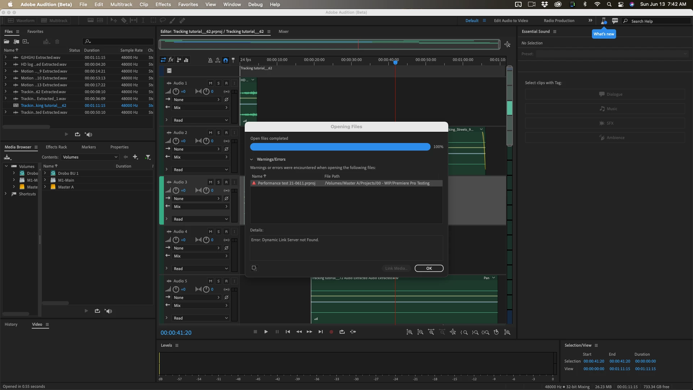Switch to the Effects Rack tab

tap(56, 147)
